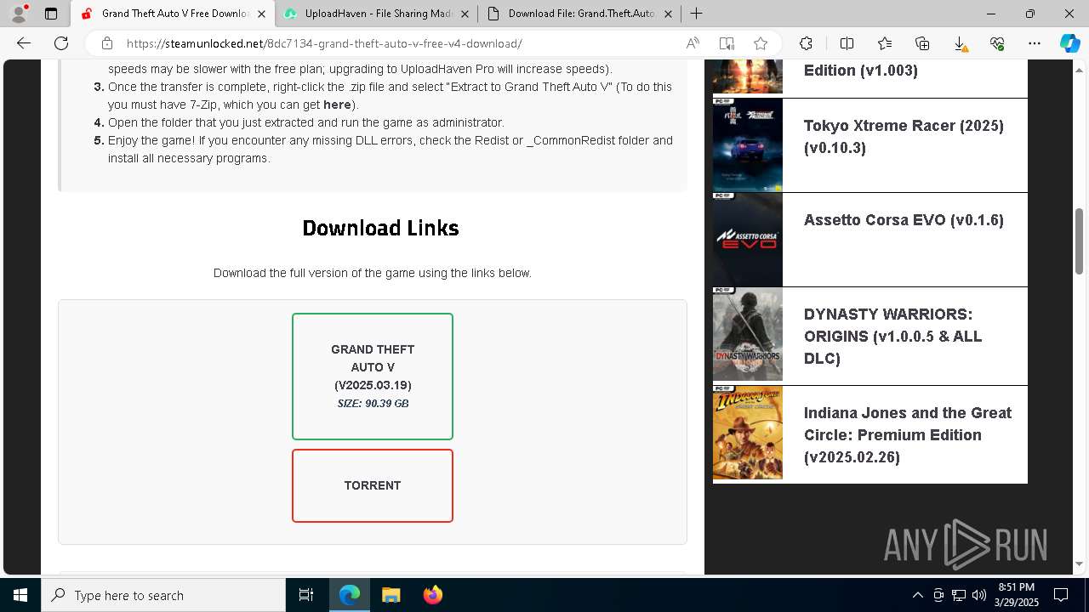Open Collections icon in toolbar
This screenshot has width=1089, height=612.
point(922,43)
